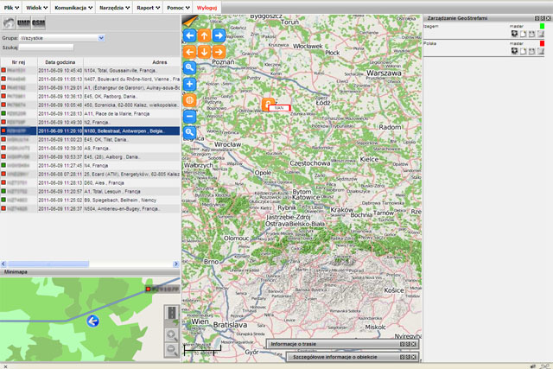Open the Plik menu

pyautogui.click(x=11, y=8)
